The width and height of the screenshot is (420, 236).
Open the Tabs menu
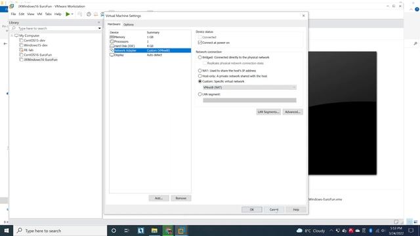48,14
